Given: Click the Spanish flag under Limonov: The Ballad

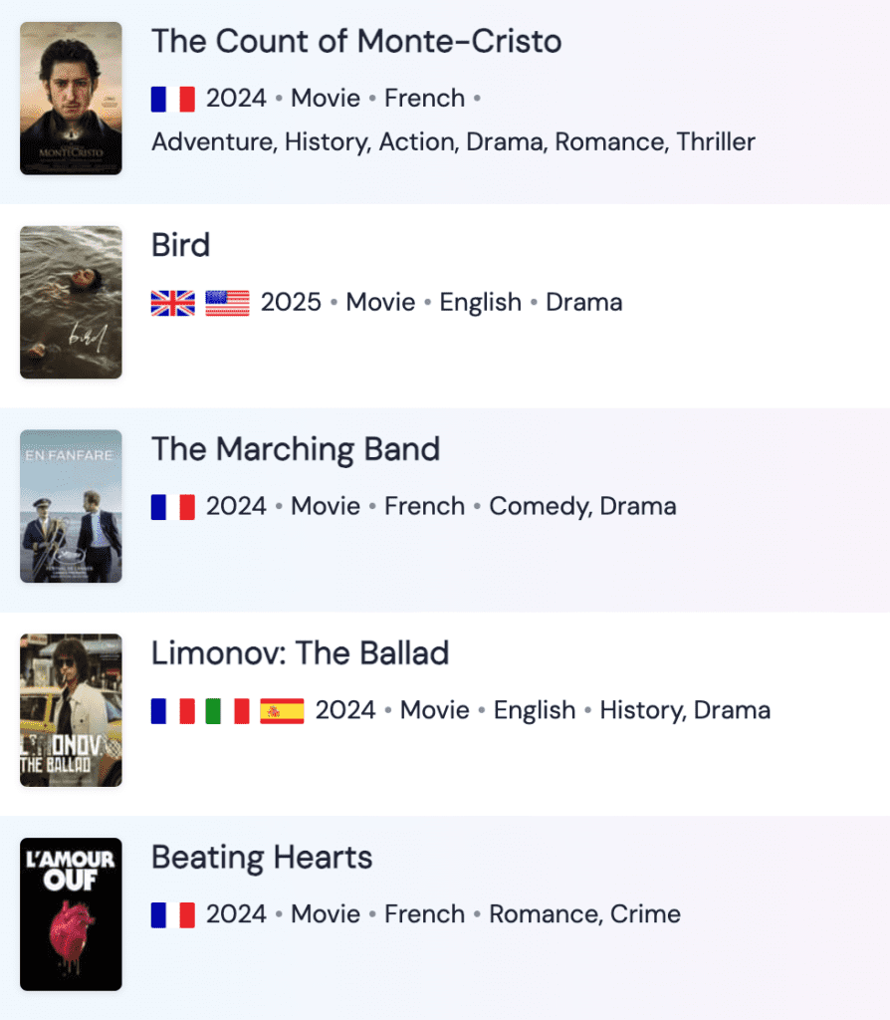Looking at the screenshot, I should click(282, 711).
